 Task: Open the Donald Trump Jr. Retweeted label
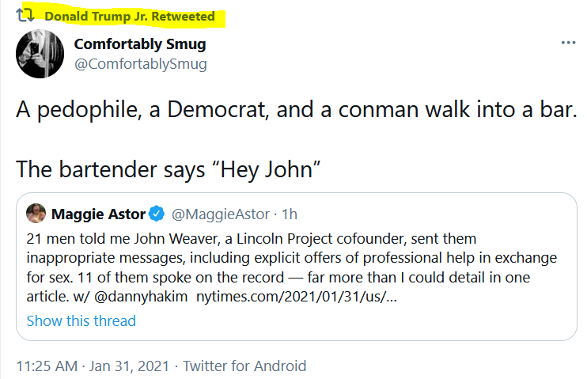130,17
